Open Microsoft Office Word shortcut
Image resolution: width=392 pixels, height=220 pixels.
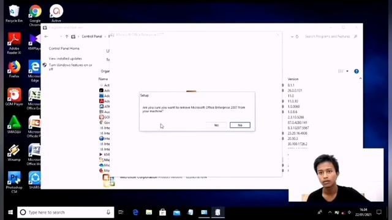coord(34,155)
